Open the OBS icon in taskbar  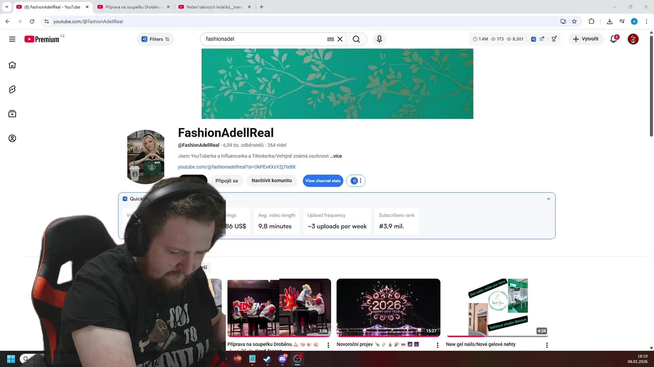tap(297, 359)
